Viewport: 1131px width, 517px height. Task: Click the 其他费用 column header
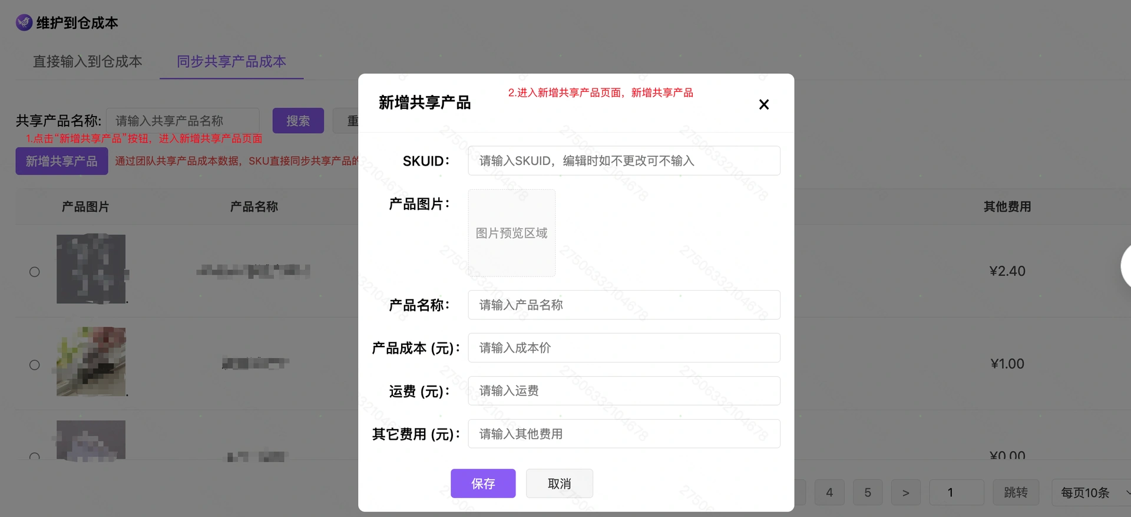pyautogui.click(x=1007, y=207)
